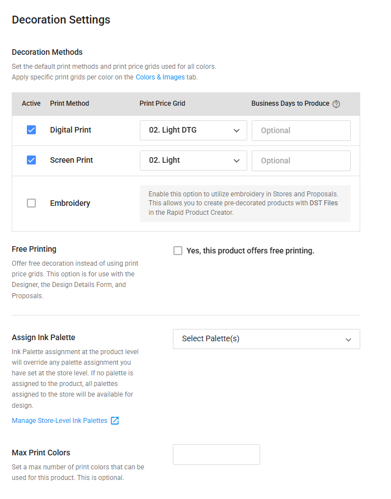Click the "Yes, this product offers free printing" label
391x499 pixels.
250,251
